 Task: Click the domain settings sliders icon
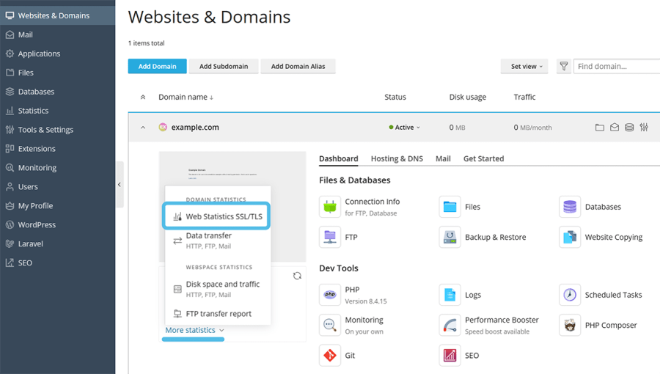644,128
